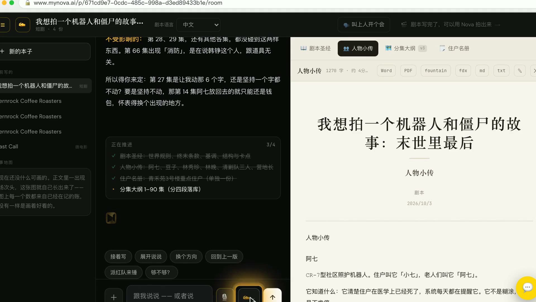The image size is (536, 302).
Task: Click the 换个方向 suggestion chip
Action: point(186,257)
